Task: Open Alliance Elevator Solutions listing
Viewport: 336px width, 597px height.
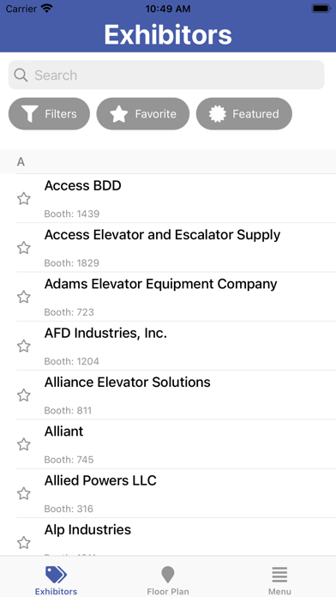Action: coord(177,395)
